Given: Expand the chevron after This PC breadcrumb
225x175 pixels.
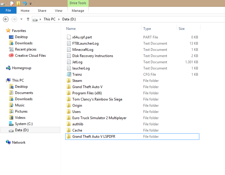Looking at the screenshot, I should pyautogui.click(x=59, y=19).
